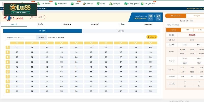The width and height of the screenshot is (204, 102).
Task: Switch to the Thống kê results tab
Action: 197,16
